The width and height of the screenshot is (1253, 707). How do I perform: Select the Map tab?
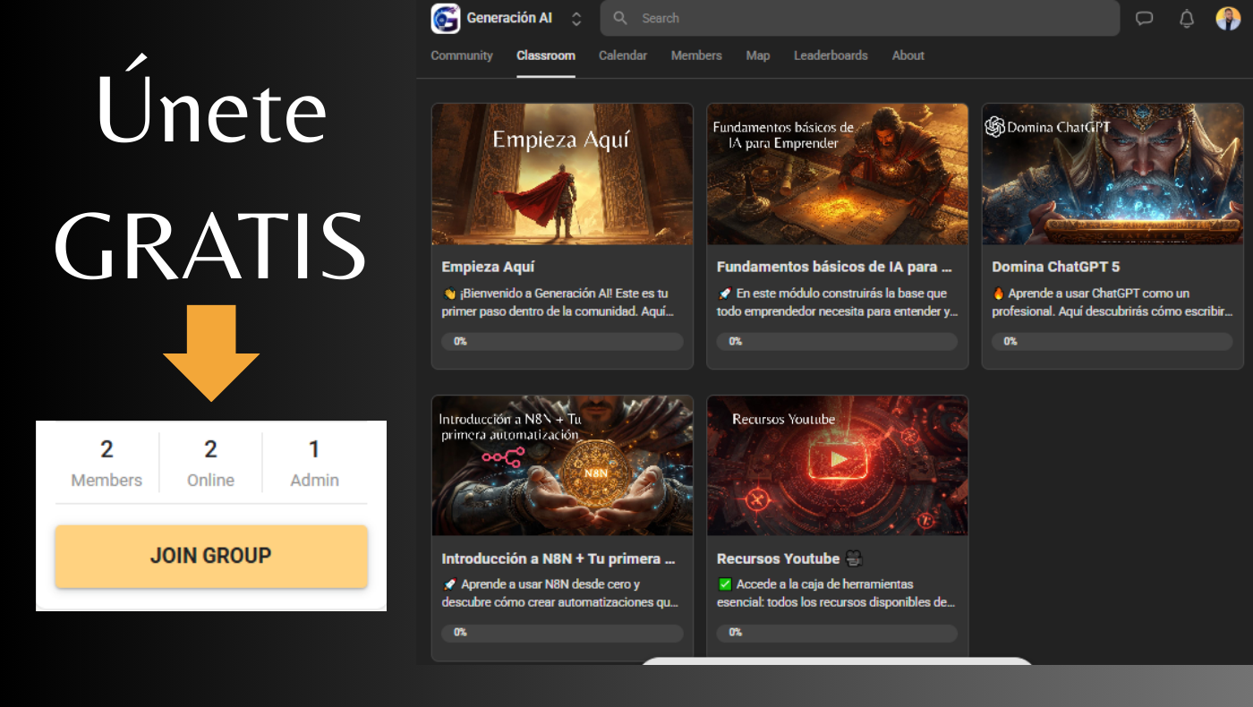758,55
